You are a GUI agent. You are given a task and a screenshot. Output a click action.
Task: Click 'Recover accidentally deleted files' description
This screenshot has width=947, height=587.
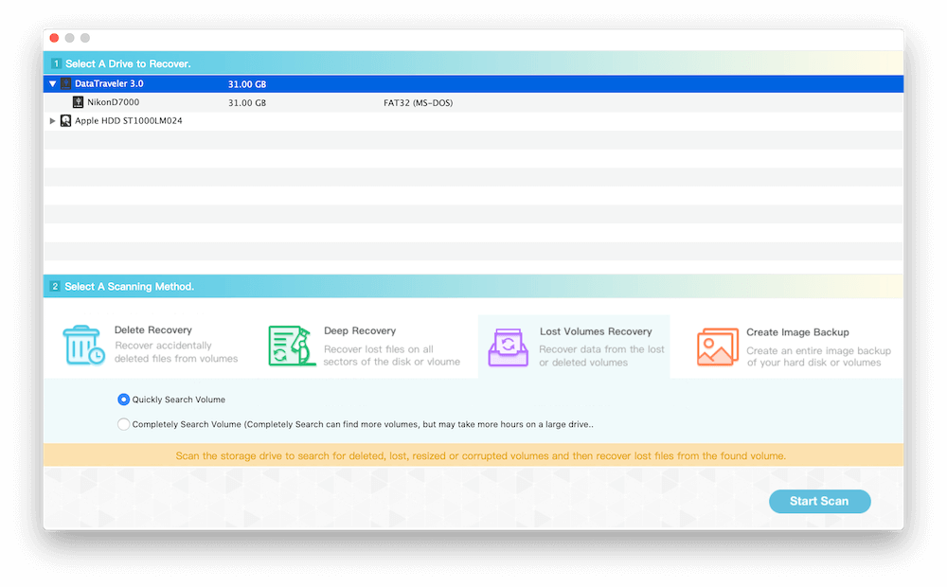(176, 352)
